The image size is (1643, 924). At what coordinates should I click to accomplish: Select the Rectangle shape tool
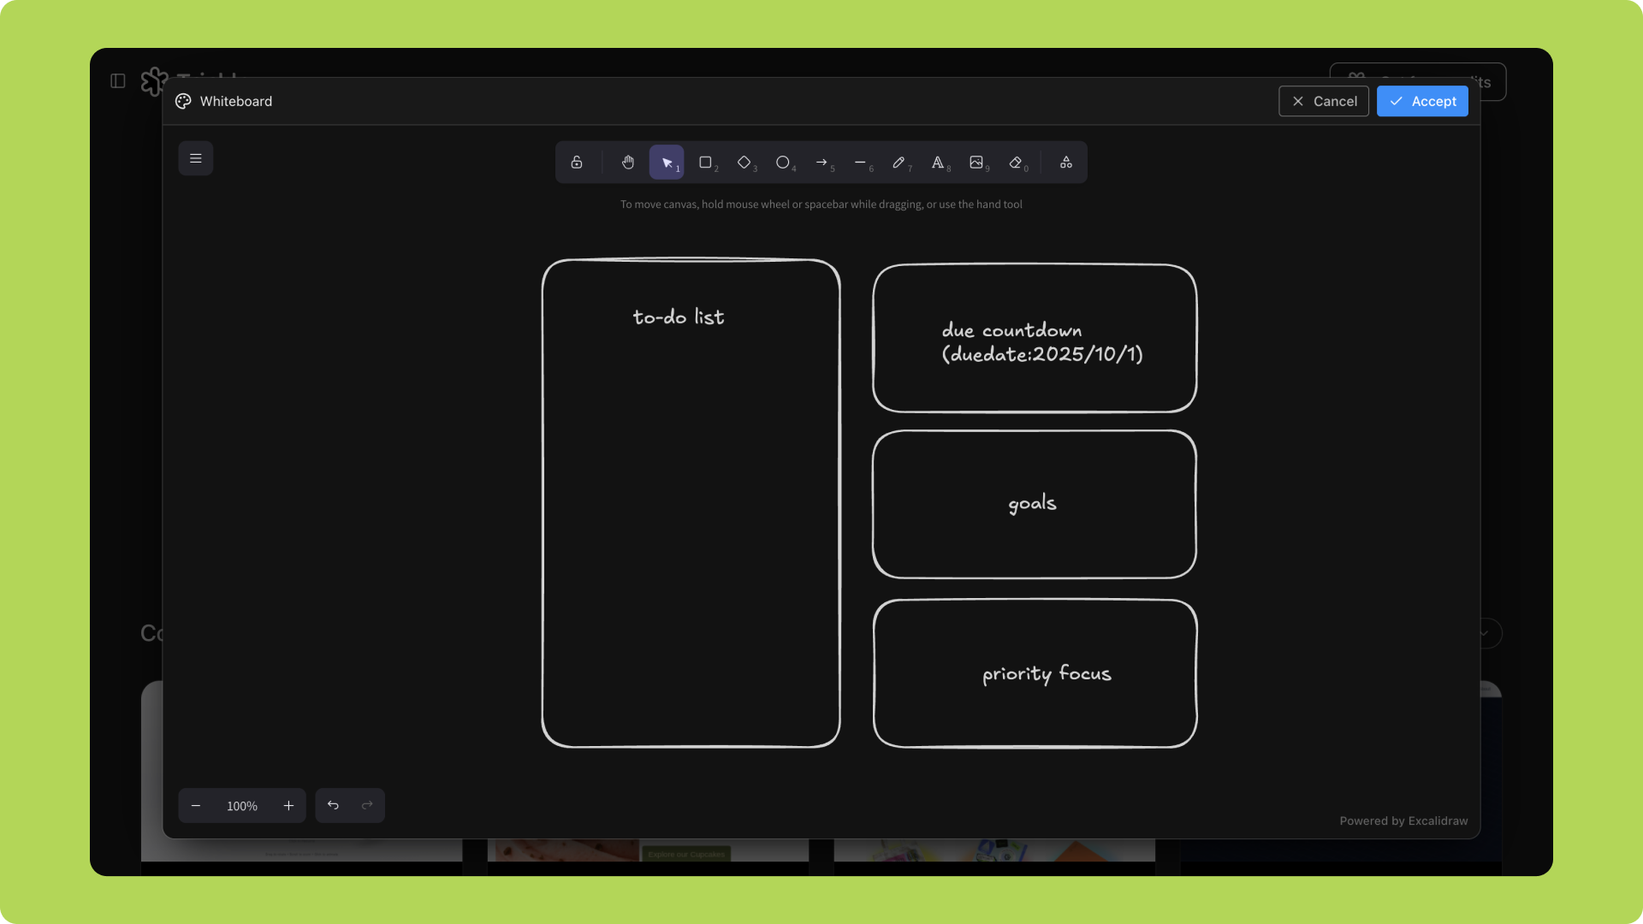pyautogui.click(x=705, y=163)
